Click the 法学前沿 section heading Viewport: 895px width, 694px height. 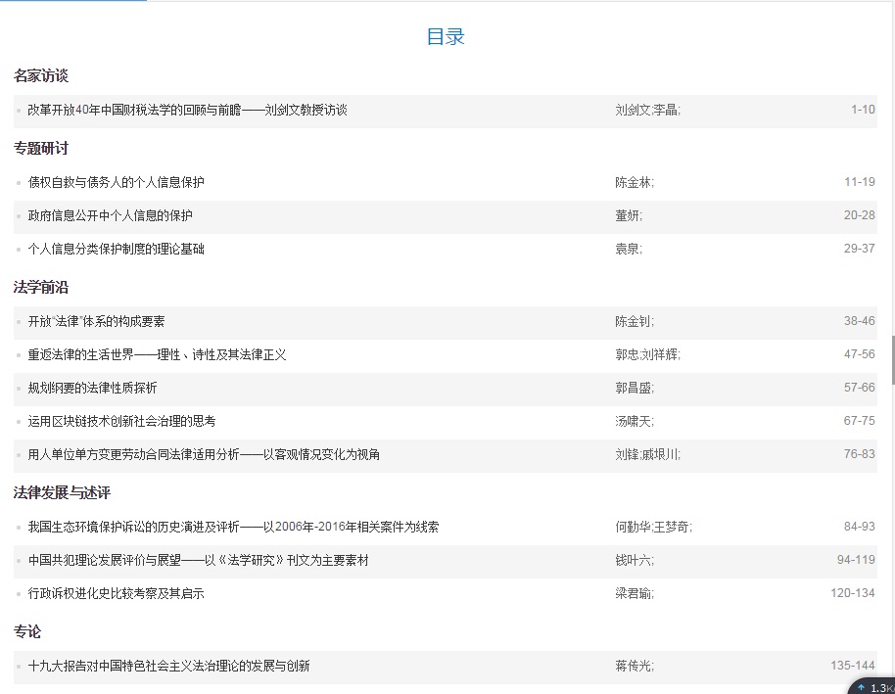[41, 288]
